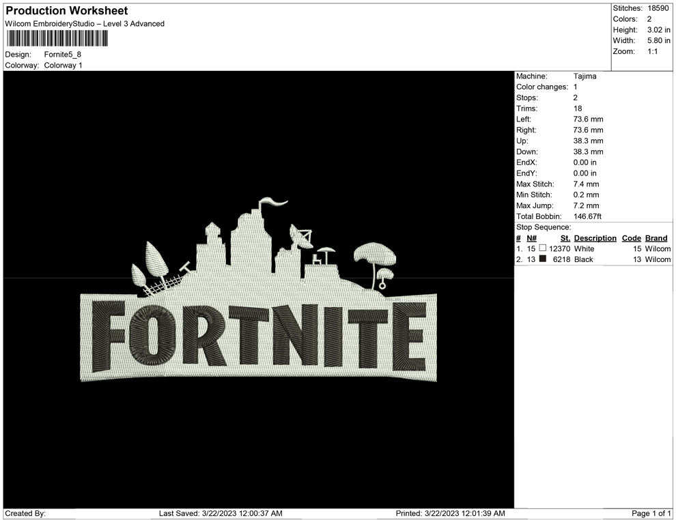This screenshot has height=520, width=676.
Task: Click the trims value '18'
Action: [578, 109]
